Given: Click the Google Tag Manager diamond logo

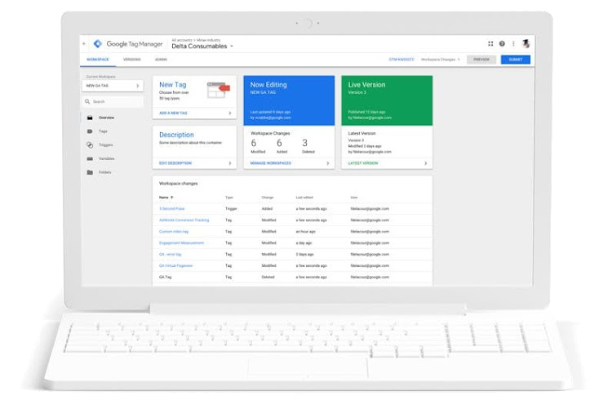Looking at the screenshot, I should point(98,44).
